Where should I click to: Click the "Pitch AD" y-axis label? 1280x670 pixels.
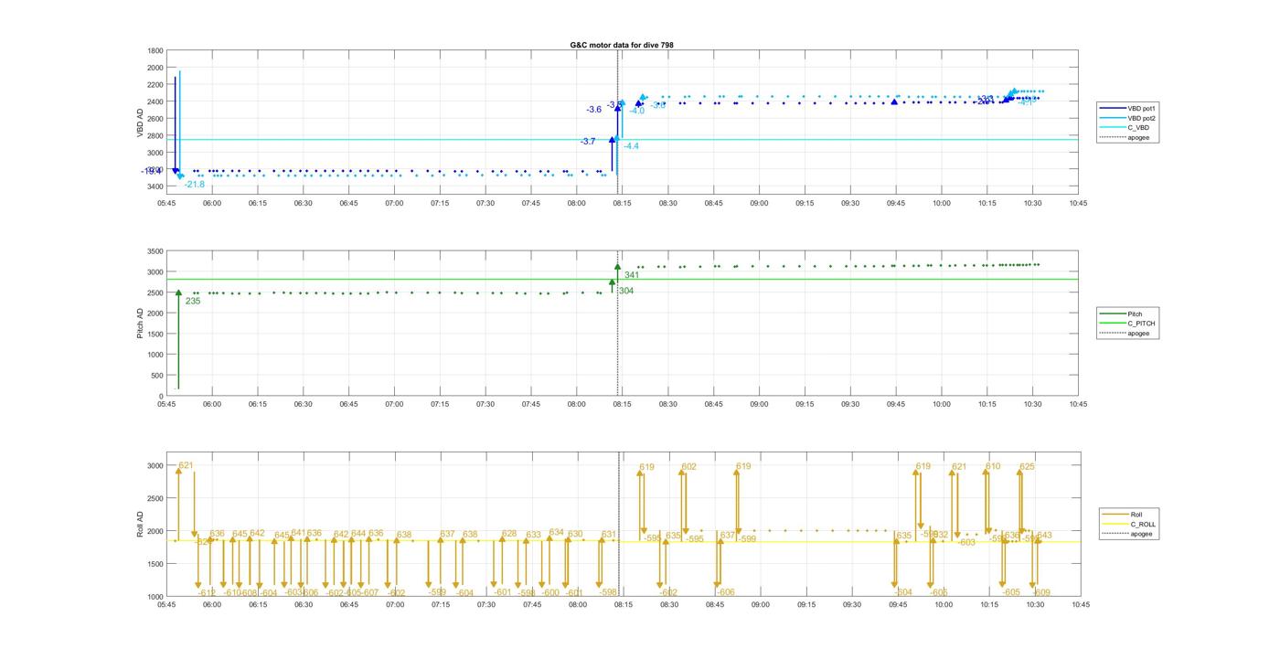(140, 324)
